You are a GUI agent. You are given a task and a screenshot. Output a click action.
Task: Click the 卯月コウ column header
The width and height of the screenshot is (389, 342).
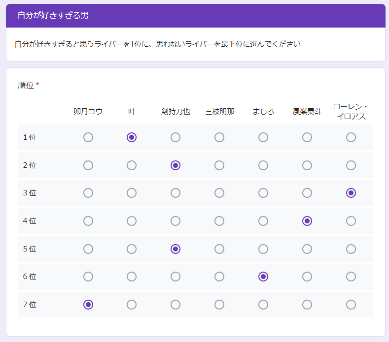88,111
